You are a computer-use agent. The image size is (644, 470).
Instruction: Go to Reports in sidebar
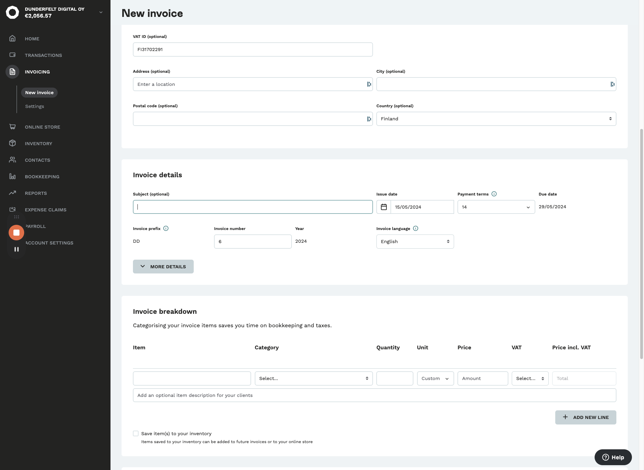(x=36, y=193)
